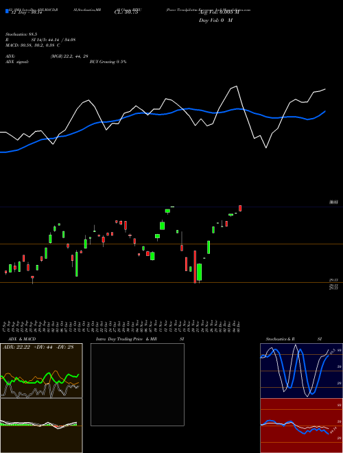Click the 'MACD: 30.58, 30.2, 0.38 C' line
Image resolution: width=343 pixels, height=453 pixels.
(x=33, y=45)
